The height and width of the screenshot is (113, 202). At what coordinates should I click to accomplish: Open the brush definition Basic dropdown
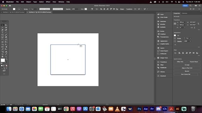pyautogui.click(x=64, y=9)
